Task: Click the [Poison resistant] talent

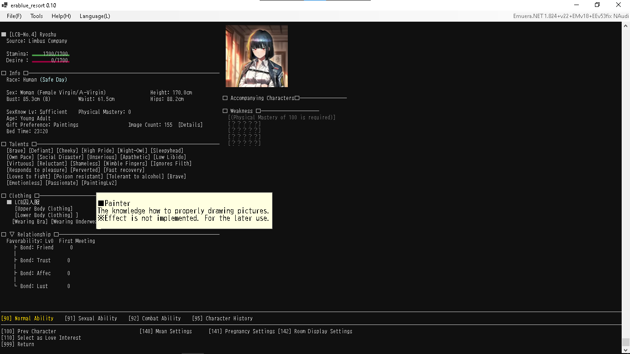Action: pyautogui.click(x=78, y=177)
